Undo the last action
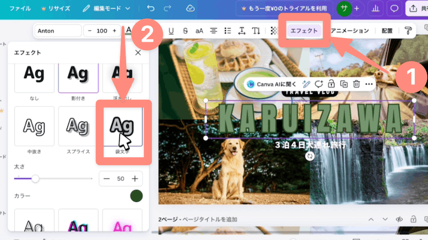Image resolution: width=428 pixels, height=240 pixels. [151, 9]
